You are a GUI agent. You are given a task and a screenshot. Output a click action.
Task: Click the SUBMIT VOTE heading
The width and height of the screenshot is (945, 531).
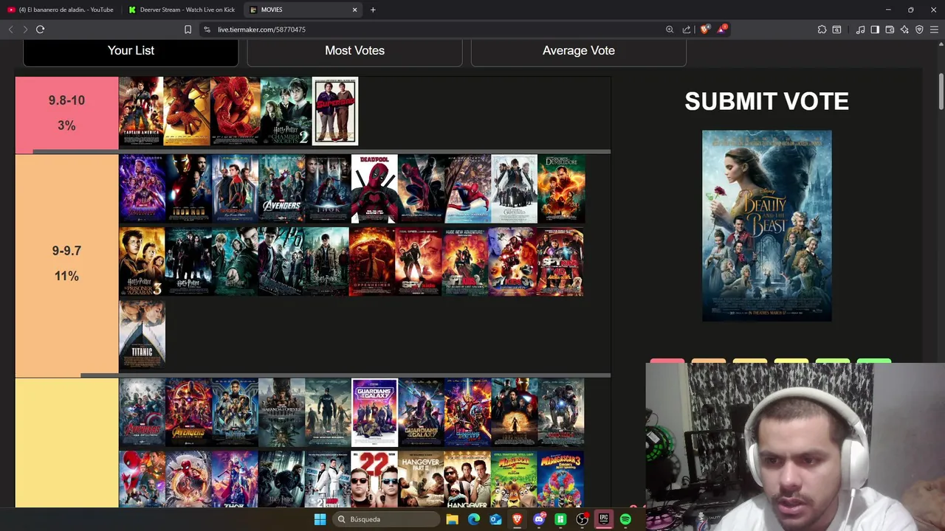tap(766, 101)
